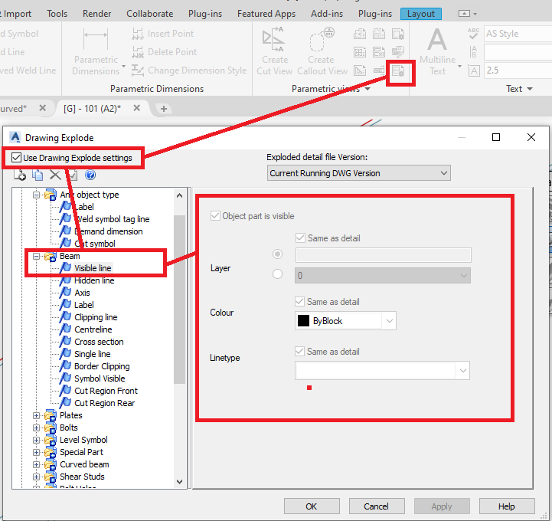
Task: Click the tree scrollbar down arrow
Action: 180,482
